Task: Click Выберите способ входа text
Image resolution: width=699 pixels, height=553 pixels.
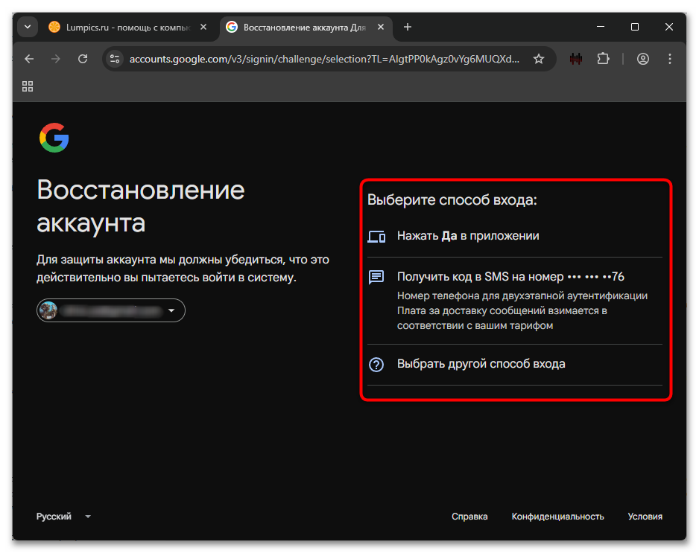Action: pos(452,200)
